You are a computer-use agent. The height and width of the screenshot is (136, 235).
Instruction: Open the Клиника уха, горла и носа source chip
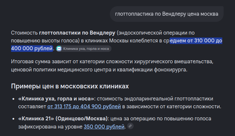84,49
